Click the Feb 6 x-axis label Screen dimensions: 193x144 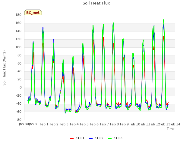94,124
